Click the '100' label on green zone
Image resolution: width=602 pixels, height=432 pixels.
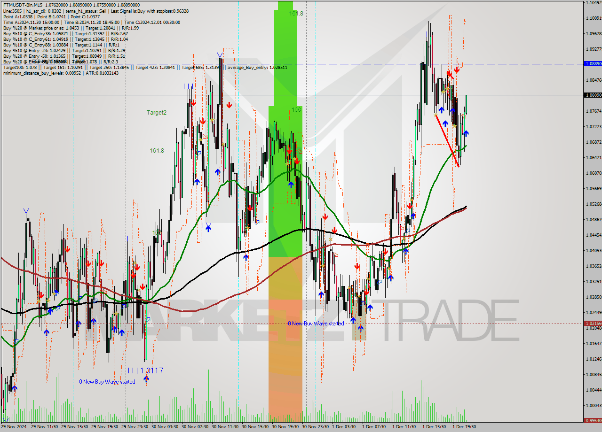coord(296,109)
